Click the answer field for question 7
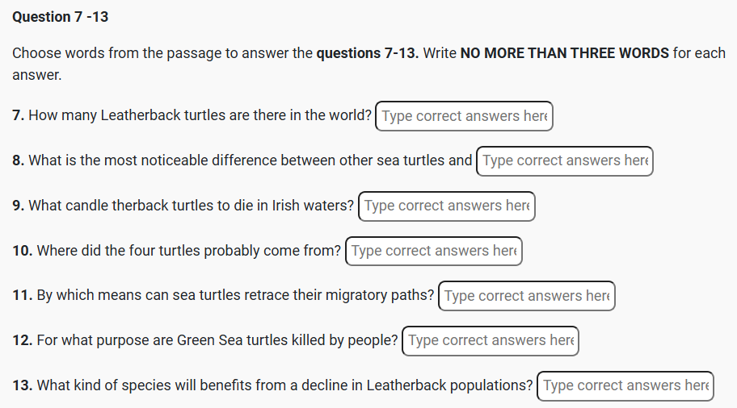Image resolution: width=737 pixels, height=408 pixels. pyautogui.click(x=465, y=116)
